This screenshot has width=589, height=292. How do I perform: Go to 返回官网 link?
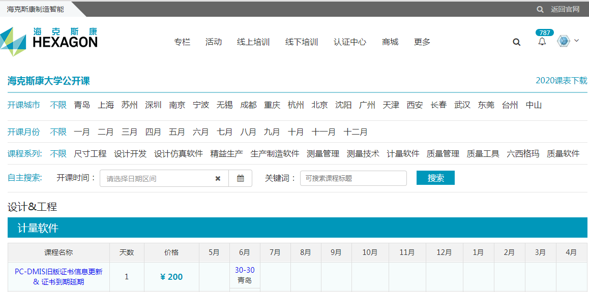565,9
